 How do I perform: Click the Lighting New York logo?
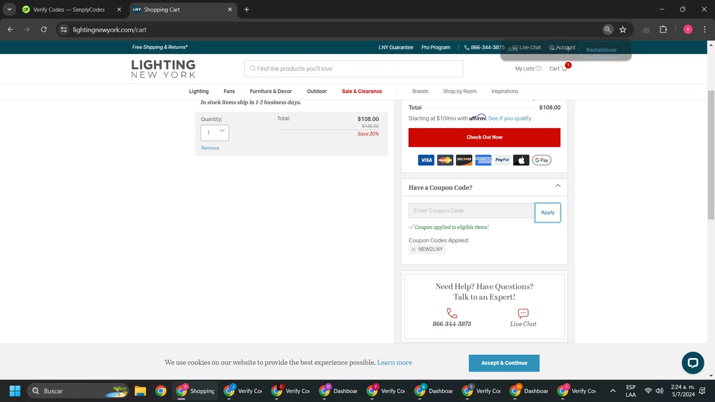(163, 69)
